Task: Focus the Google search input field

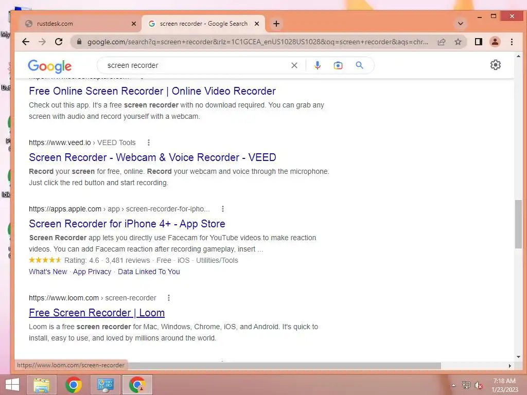Action: point(197,65)
